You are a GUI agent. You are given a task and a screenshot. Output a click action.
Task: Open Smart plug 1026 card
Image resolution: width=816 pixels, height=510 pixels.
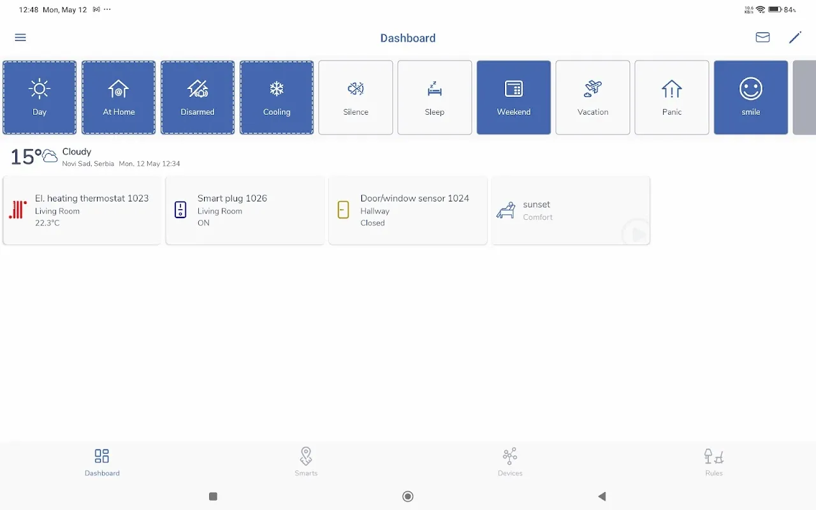click(x=245, y=210)
